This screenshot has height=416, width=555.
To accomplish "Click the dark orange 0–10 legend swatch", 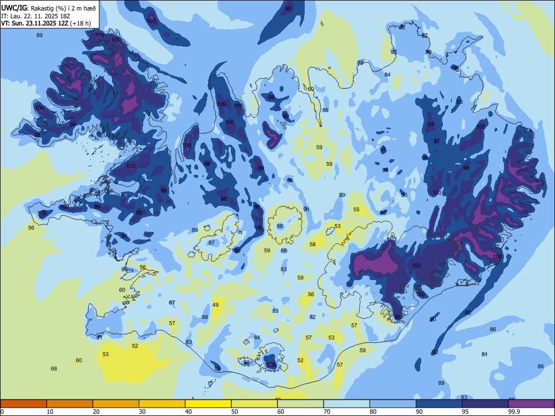I will [23, 404].
